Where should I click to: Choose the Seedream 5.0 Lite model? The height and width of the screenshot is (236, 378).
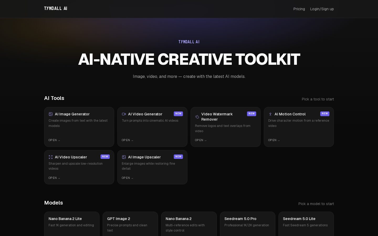306,224
